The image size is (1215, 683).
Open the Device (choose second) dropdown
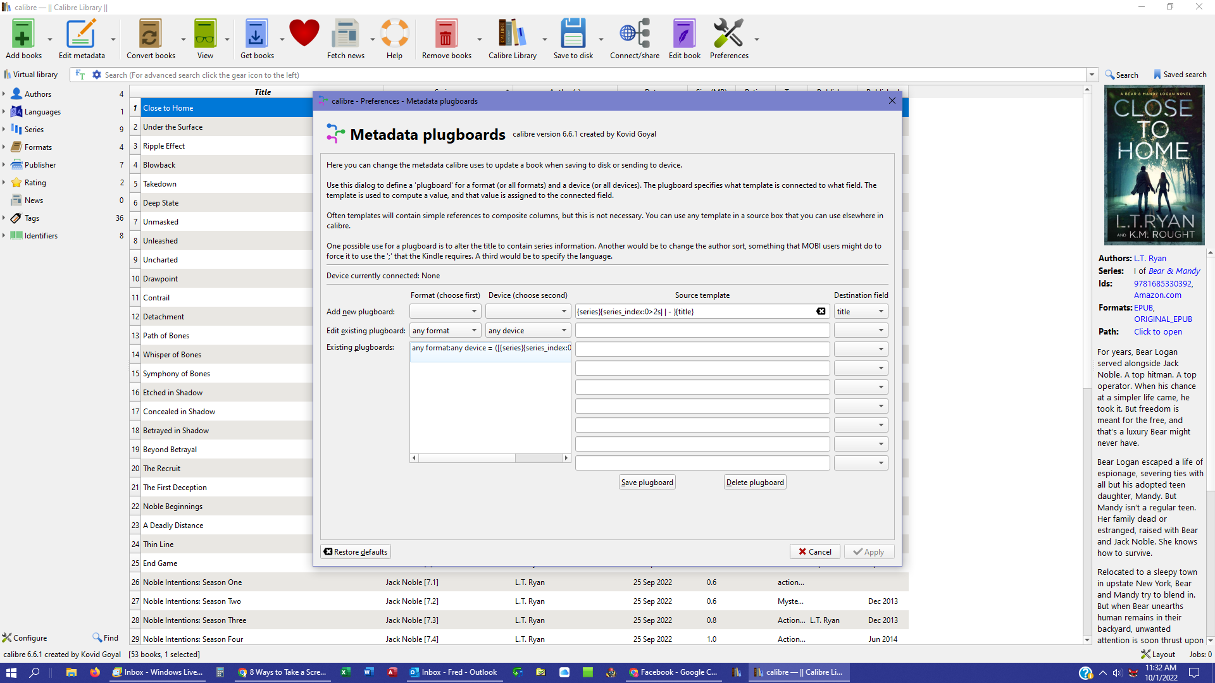pyautogui.click(x=528, y=311)
